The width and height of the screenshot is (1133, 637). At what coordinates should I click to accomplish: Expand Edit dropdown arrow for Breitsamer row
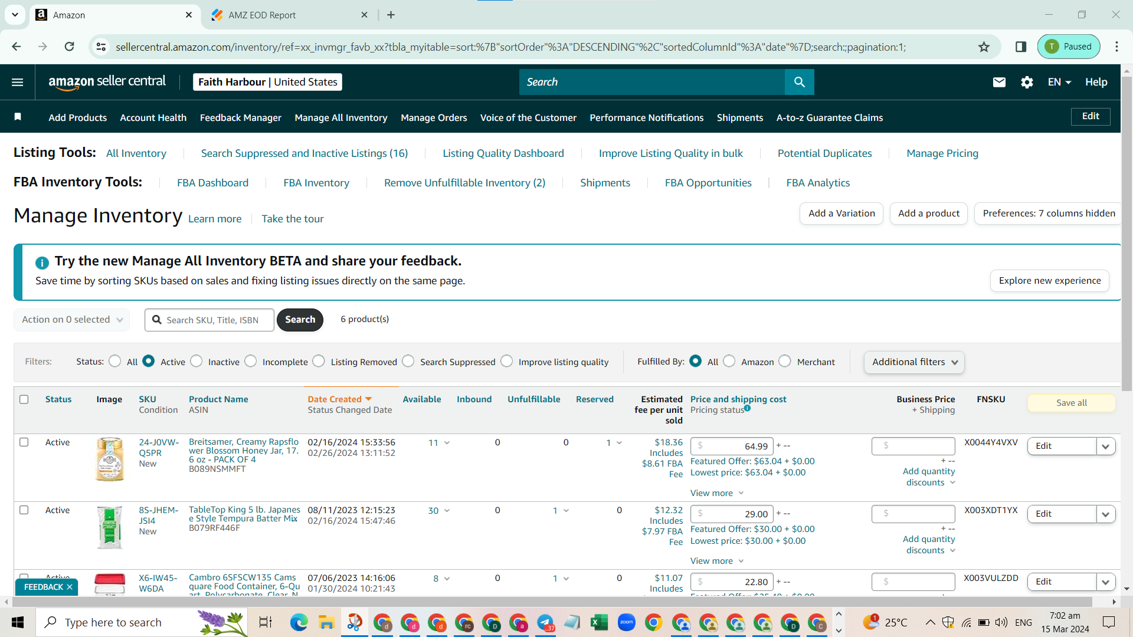coord(1106,446)
